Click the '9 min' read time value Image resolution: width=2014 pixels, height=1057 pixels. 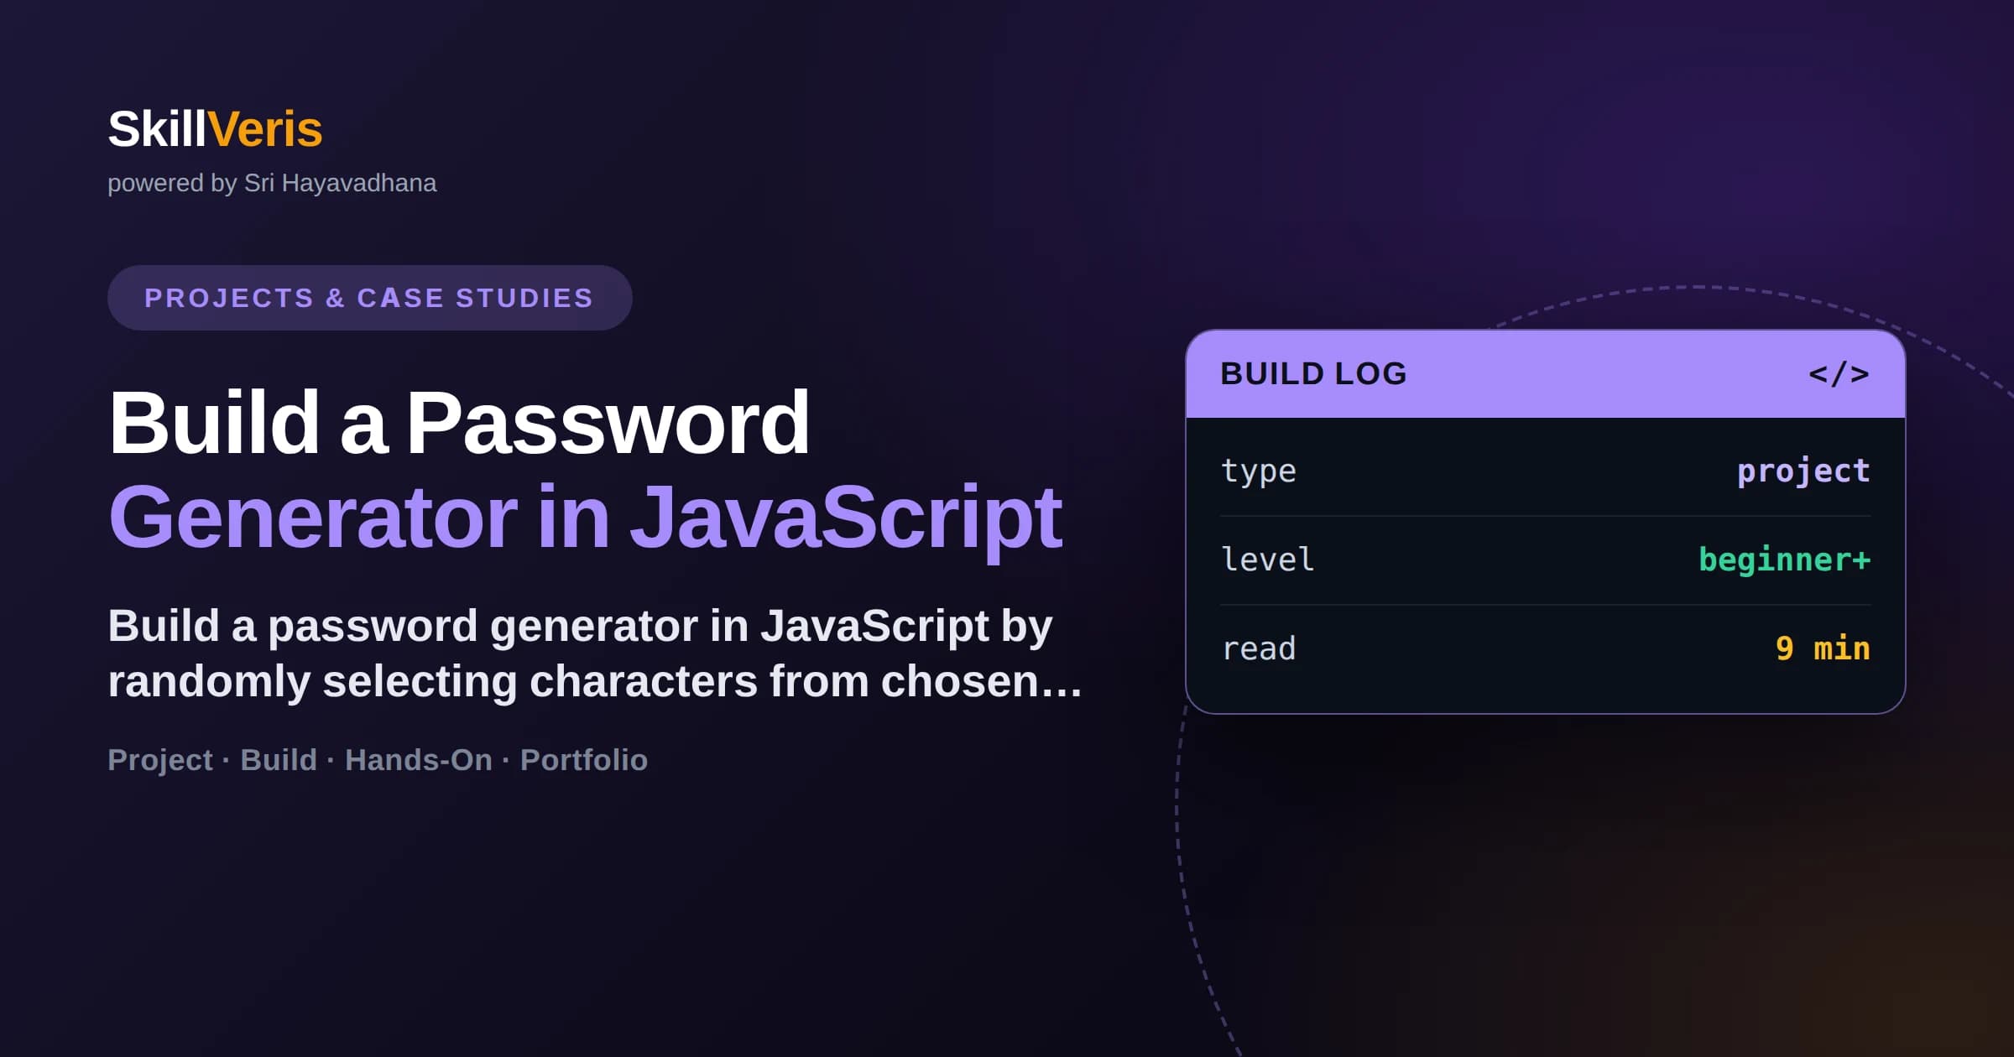(1823, 648)
